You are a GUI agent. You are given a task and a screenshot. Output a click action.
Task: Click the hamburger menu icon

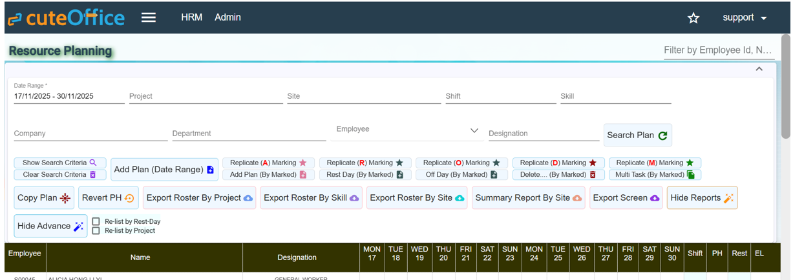pyautogui.click(x=149, y=17)
